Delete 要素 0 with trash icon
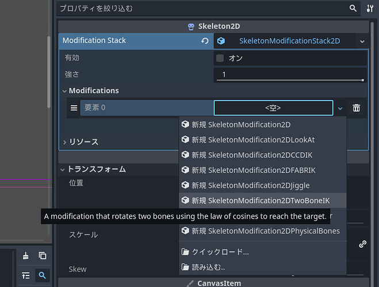 click(x=356, y=108)
